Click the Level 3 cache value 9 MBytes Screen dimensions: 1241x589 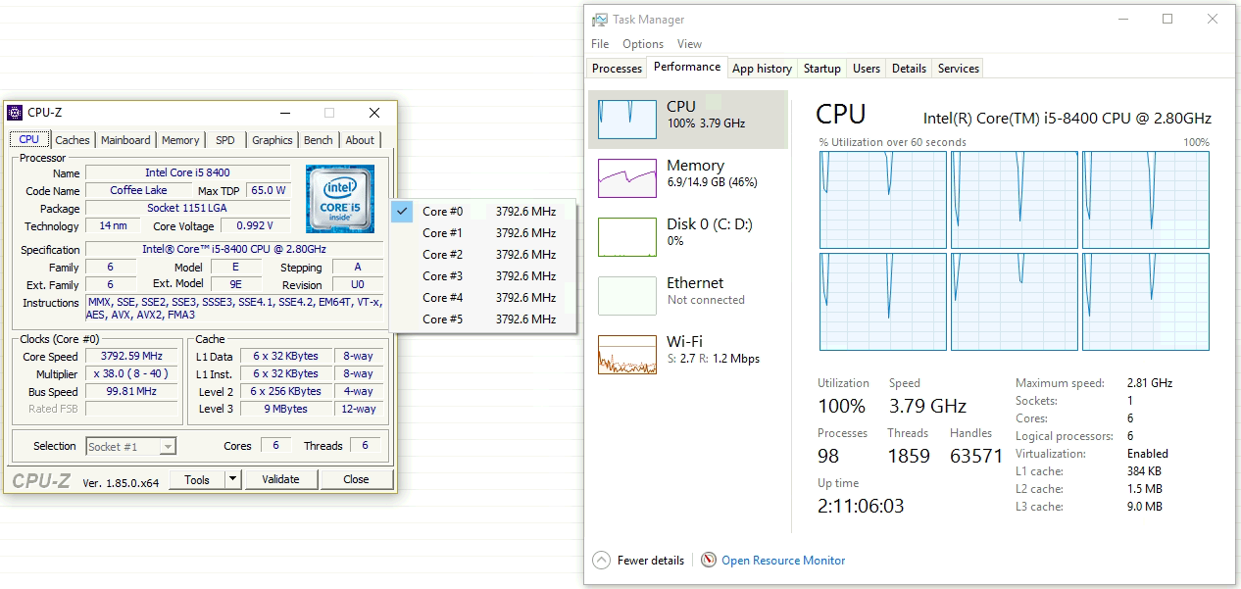coord(285,410)
